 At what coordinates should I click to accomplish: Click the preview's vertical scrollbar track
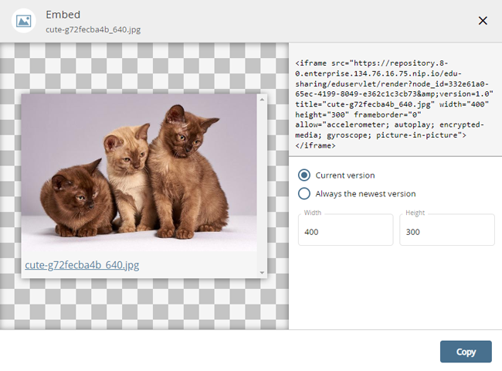(x=262, y=185)
